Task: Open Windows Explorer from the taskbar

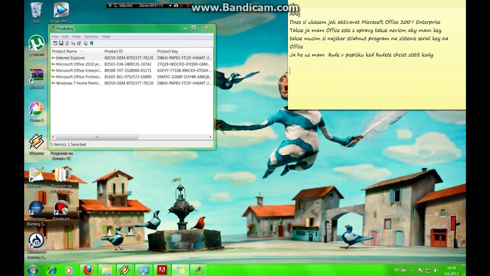Action: 107,270
